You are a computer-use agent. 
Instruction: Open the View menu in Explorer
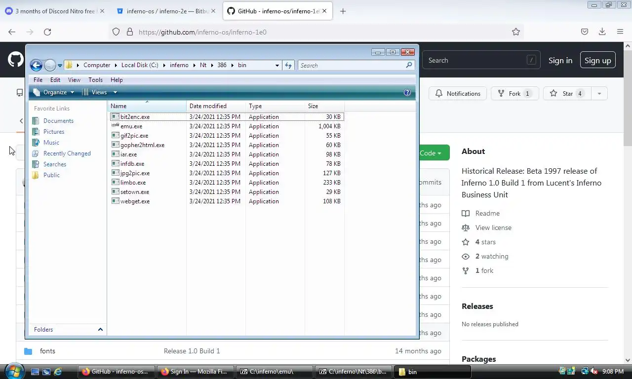(x=74, y=80)
